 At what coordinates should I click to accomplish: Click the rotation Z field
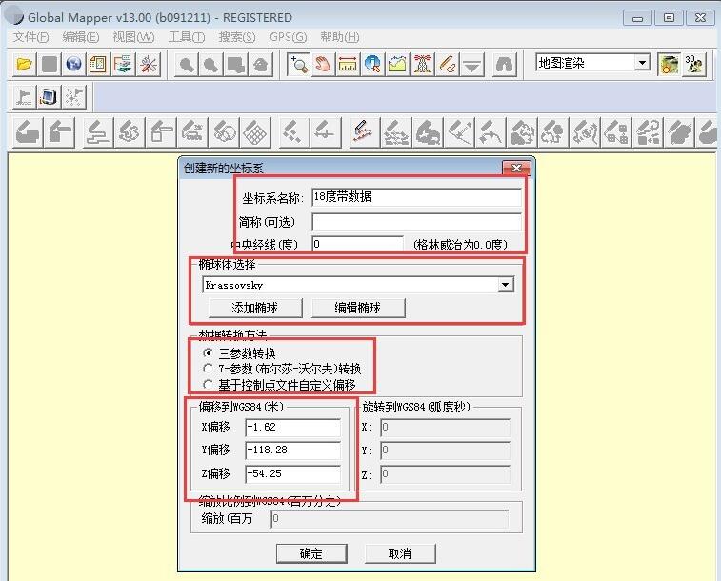pos(445,474)
